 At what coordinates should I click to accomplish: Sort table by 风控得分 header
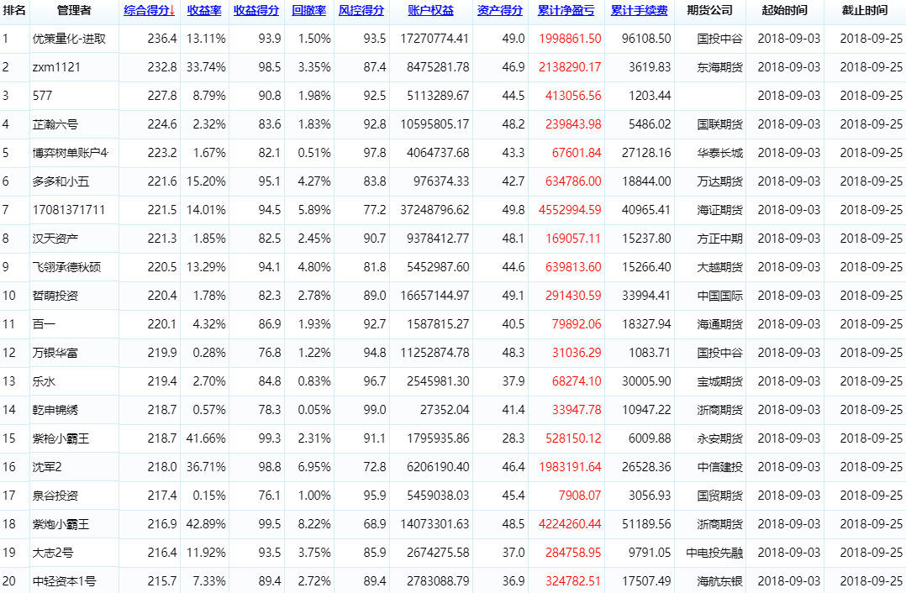pyautogui.click(x=361, y=10)
